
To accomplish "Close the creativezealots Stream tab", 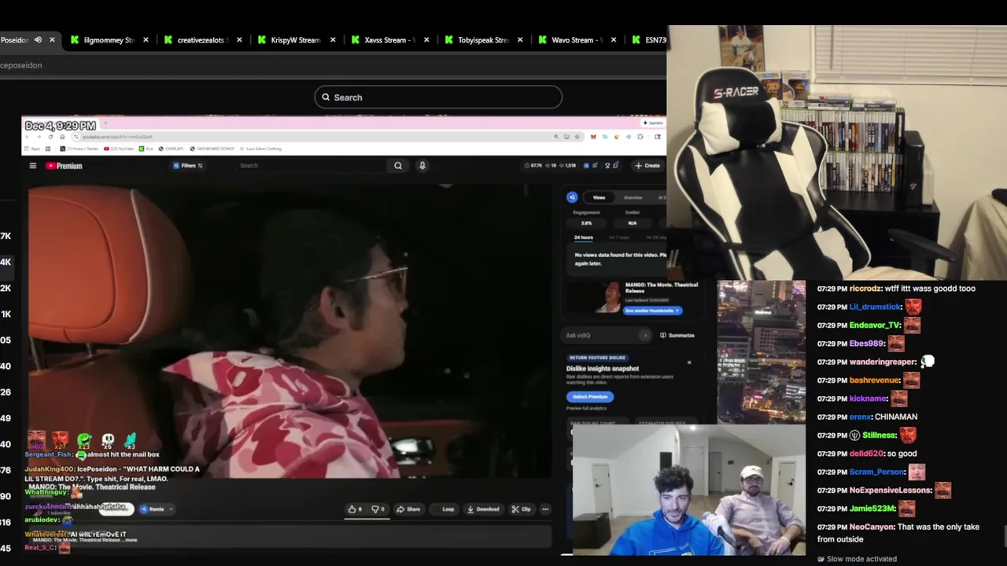I will click(239, 40).
